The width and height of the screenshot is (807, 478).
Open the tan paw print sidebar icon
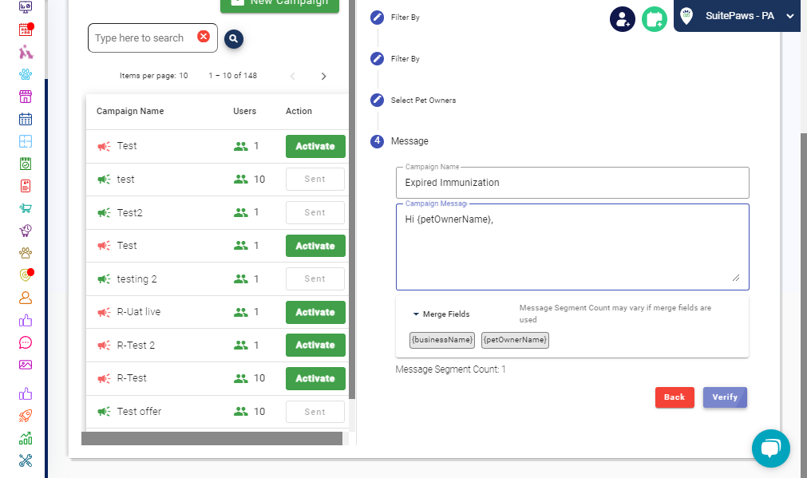(26, 253)
